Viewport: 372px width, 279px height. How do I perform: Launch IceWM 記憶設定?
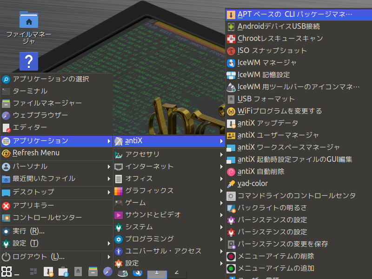point(299,75)
